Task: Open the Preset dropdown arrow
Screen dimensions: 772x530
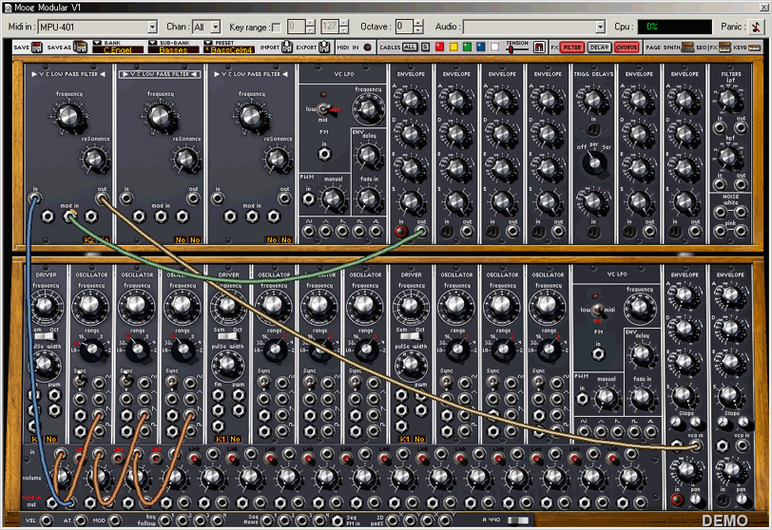Action: coord(208,44)
